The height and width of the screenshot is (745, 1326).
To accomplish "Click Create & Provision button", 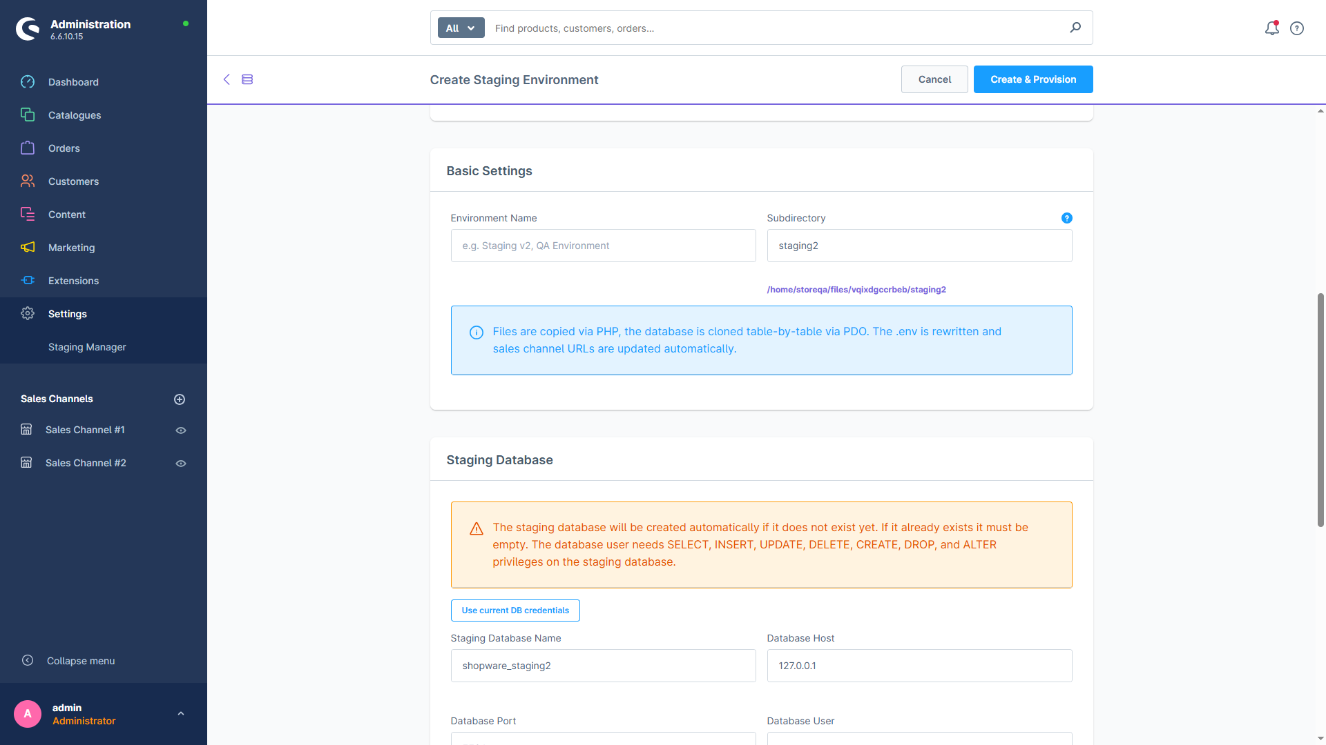I will [1033, 79].
